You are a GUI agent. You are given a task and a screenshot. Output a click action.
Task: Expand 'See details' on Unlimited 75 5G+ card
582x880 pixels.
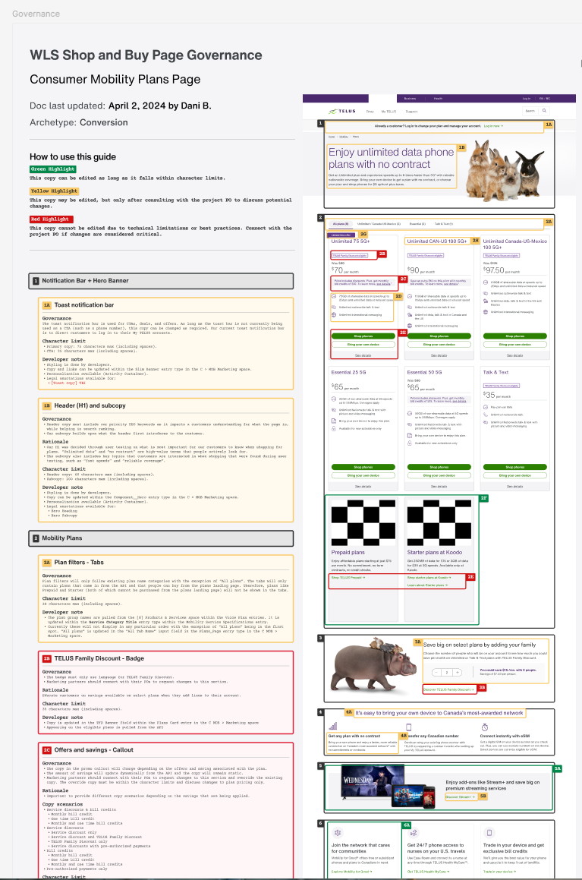[x=363, y=355]
